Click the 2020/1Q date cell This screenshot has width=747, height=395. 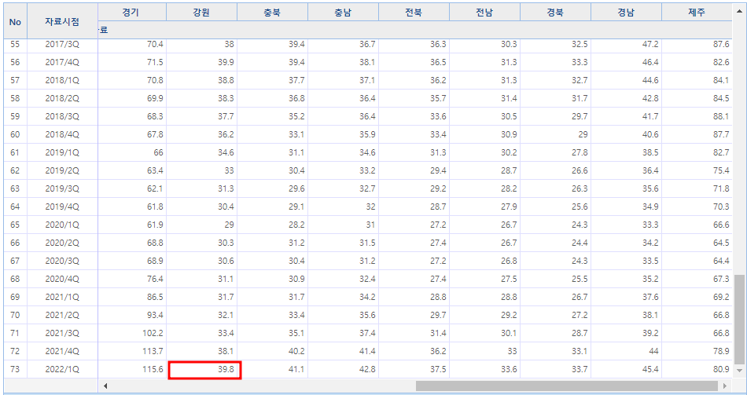point(62,225)
